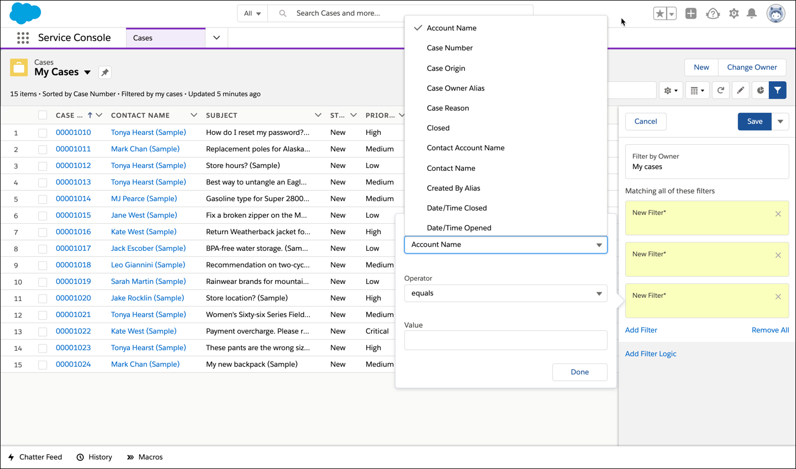Viewport: 796px width, 469px height.
Task: Check the box for case 00001016
Action: pyautogui.click(x=43, y=232)
